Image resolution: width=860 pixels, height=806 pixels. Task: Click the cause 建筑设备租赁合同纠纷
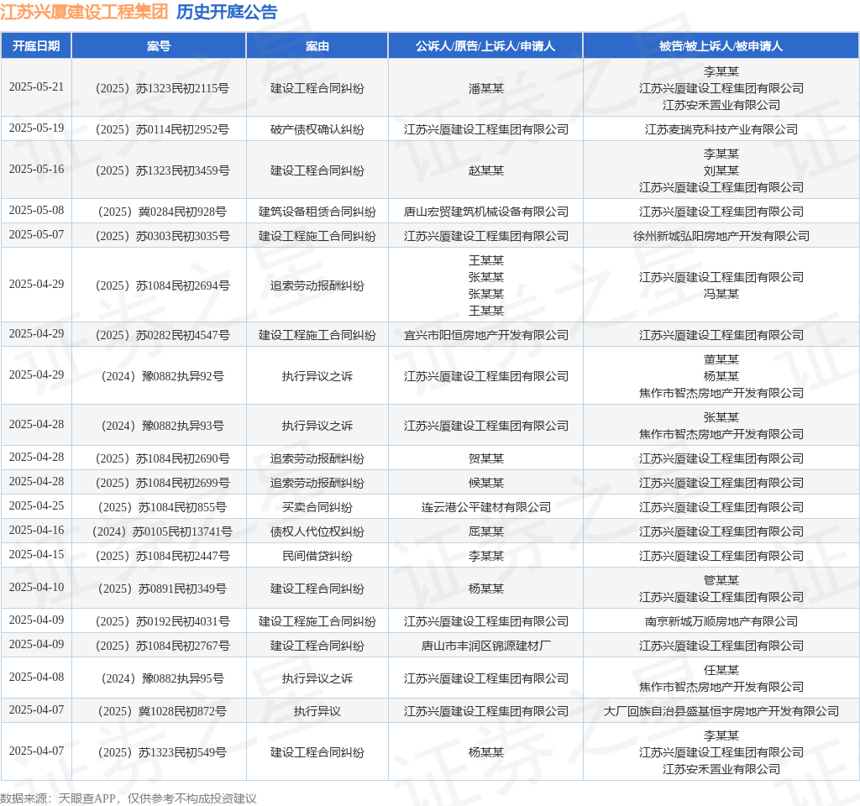[317, 212]
